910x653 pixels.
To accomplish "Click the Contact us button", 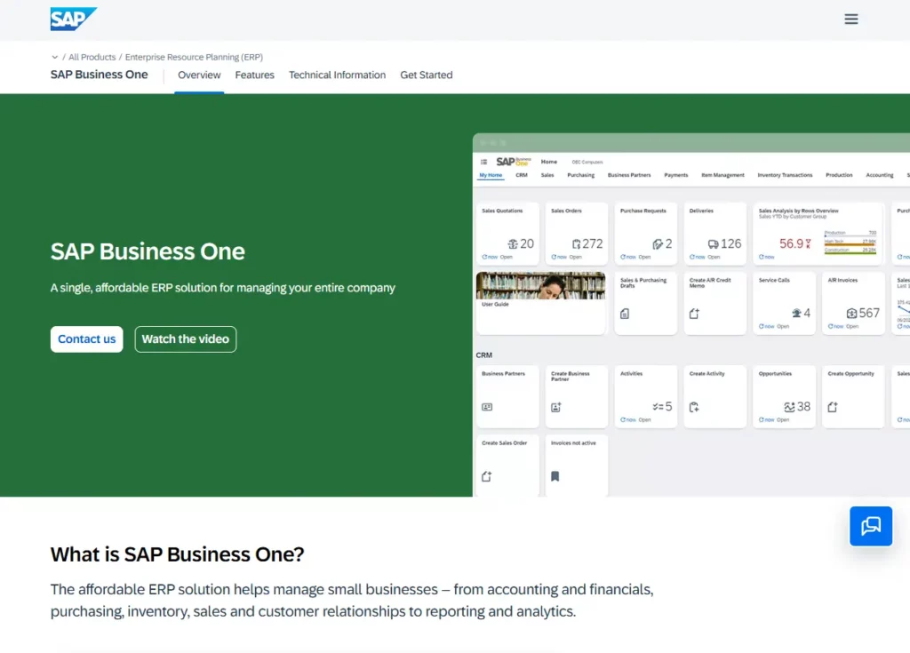I will click(86, 339).
